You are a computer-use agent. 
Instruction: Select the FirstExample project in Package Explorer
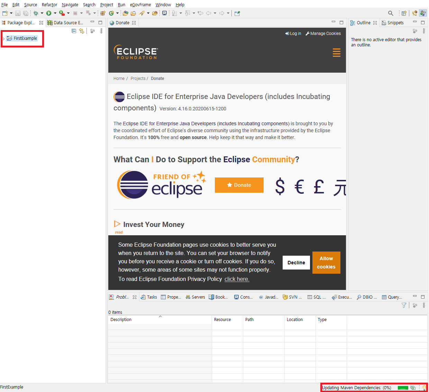pyautogui.click(x=22, y=38)
